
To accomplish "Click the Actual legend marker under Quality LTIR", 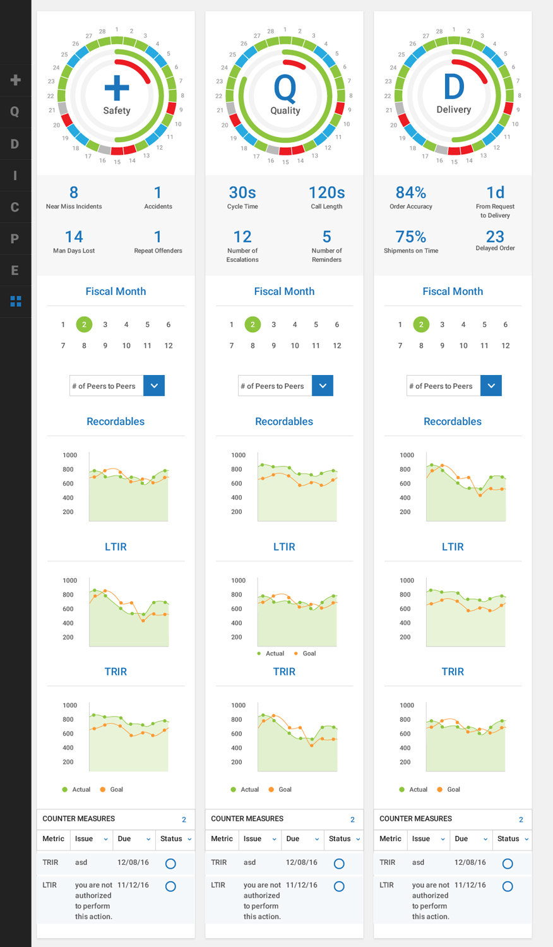I will (x=259, y=653).
